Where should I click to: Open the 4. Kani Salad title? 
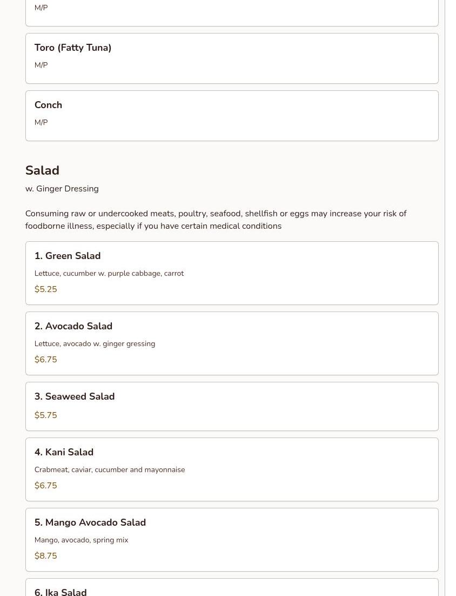[x=64, y=452]
